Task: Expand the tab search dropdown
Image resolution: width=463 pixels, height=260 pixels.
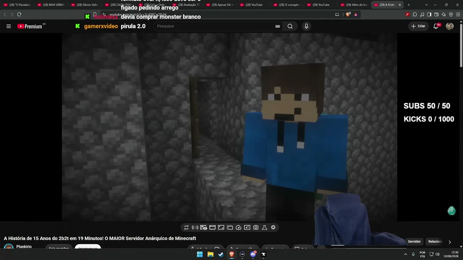Action: point(426,5)
